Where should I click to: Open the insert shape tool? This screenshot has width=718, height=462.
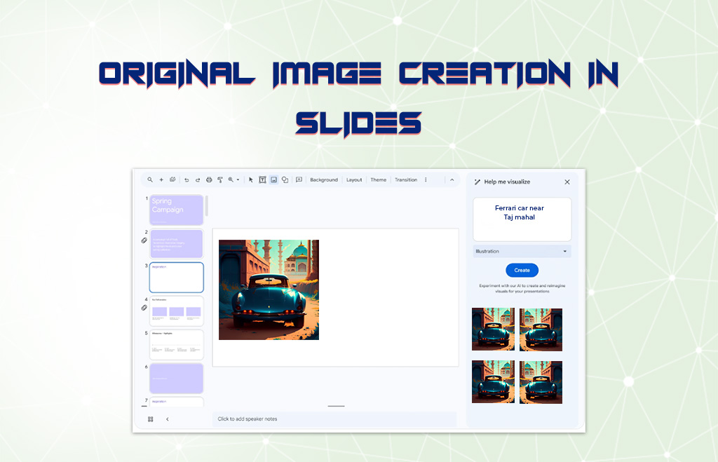coord(285,180)
